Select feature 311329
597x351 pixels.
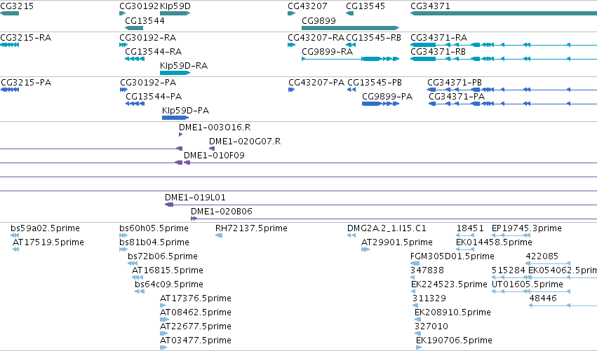[429, 298]
